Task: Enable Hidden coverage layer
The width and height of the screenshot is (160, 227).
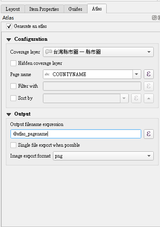Action: 13,63
